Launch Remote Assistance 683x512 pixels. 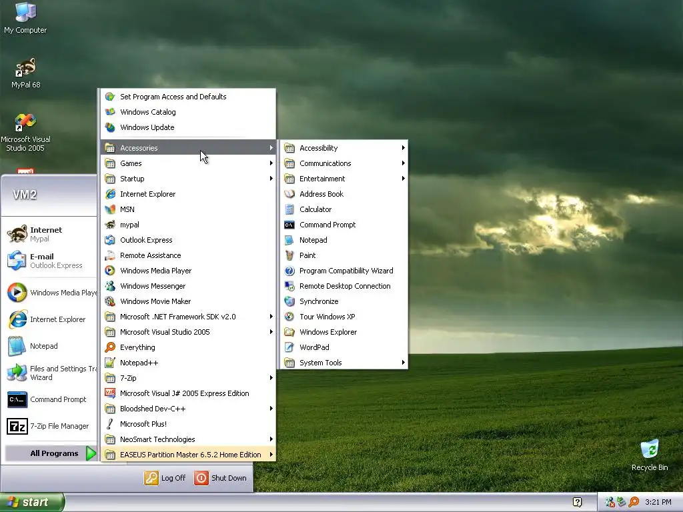click(x=188, y=255)
